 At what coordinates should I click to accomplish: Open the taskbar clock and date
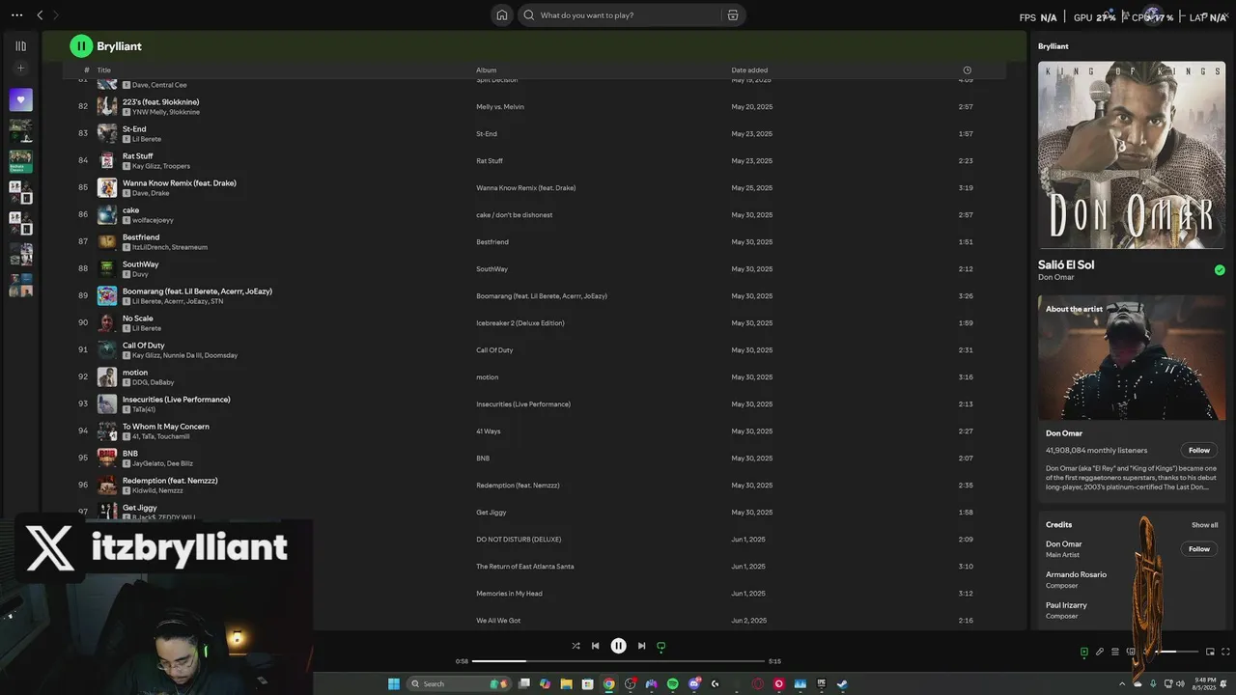(1204, 683)
